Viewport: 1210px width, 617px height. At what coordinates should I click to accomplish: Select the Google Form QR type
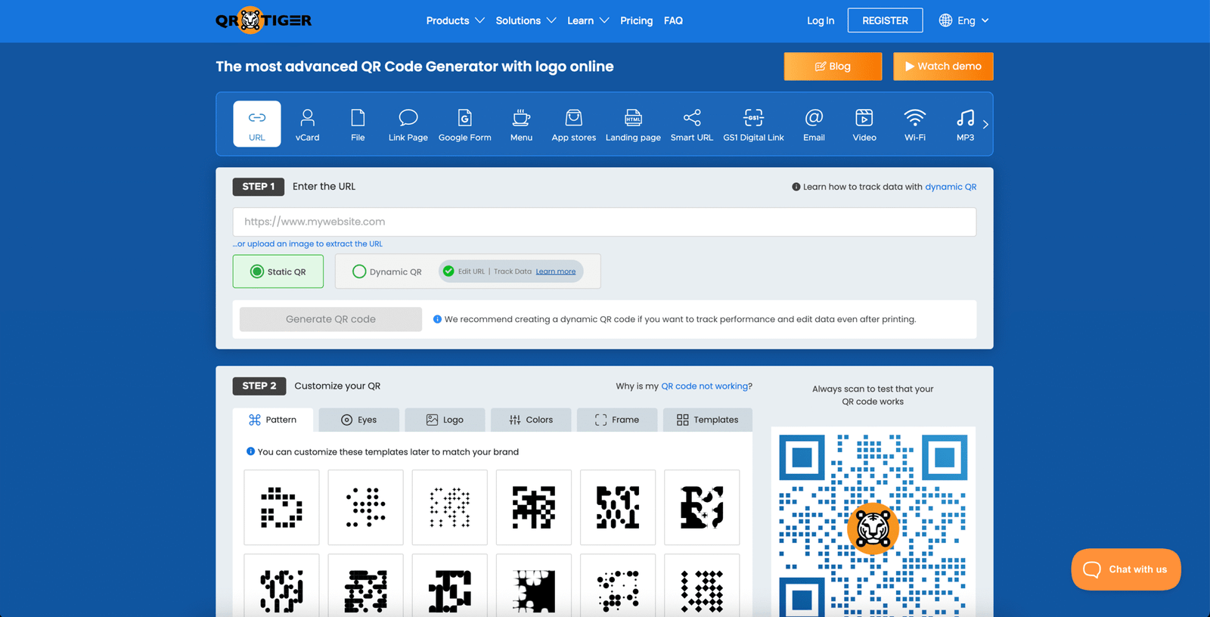point(465,124)
